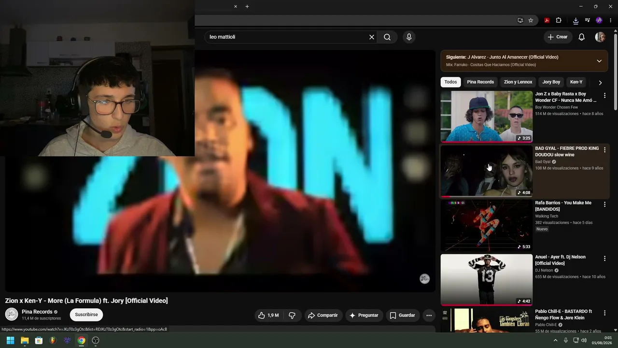
Task: Go to the Boy Wonder Chosen Few channel
Action: coord(556,107)
